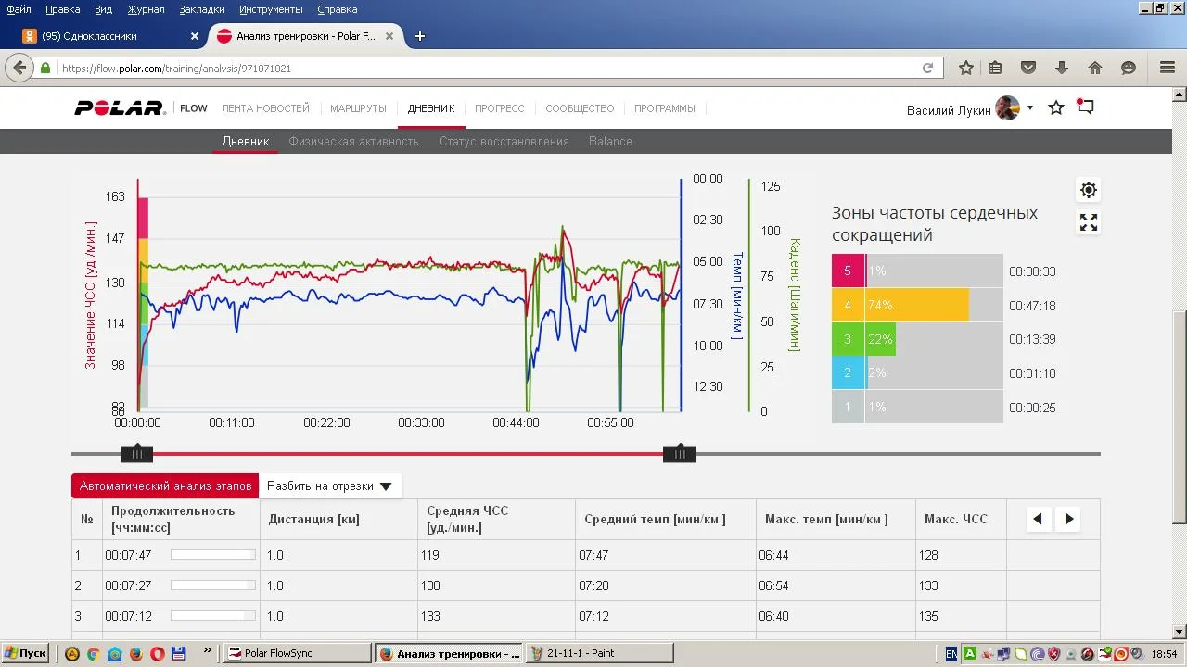Click the favorites star in Polar header
The image size is (1187, 667).
click(x=1055, y=108)
